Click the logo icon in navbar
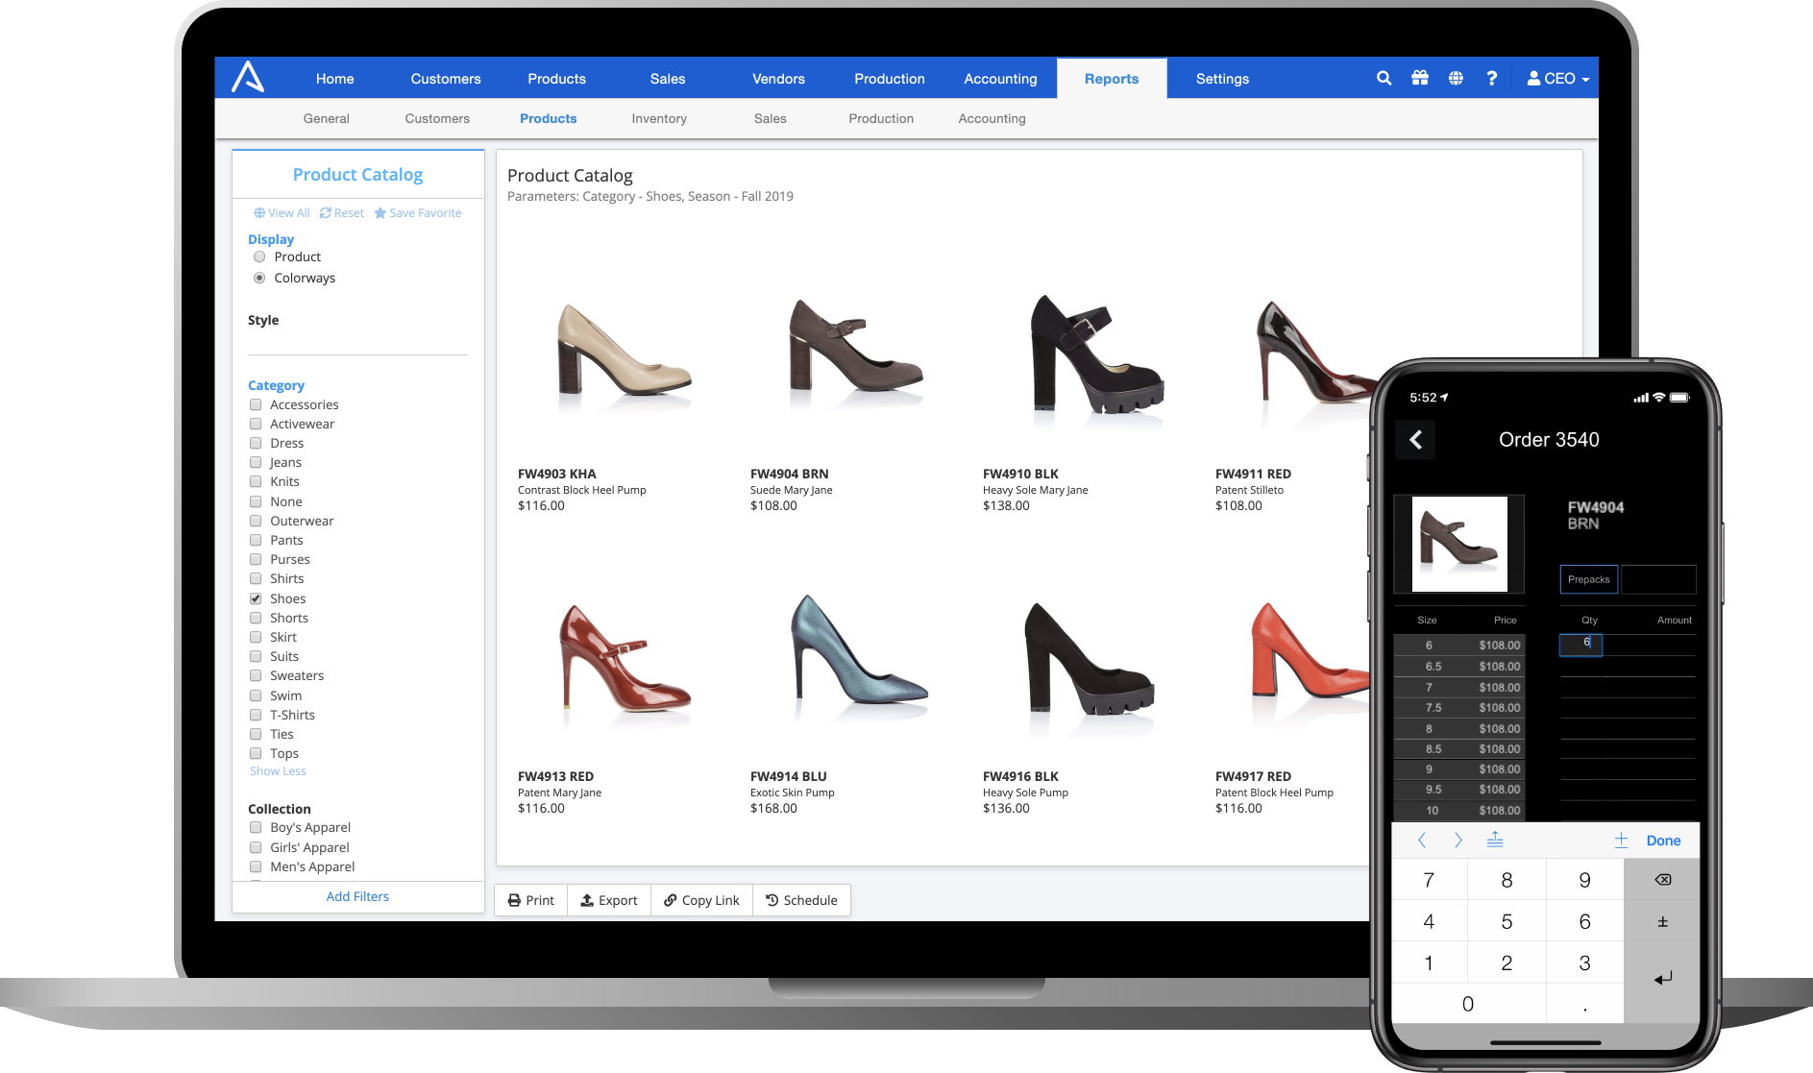Screen dimensions: 1813x1073 point(248,77)
